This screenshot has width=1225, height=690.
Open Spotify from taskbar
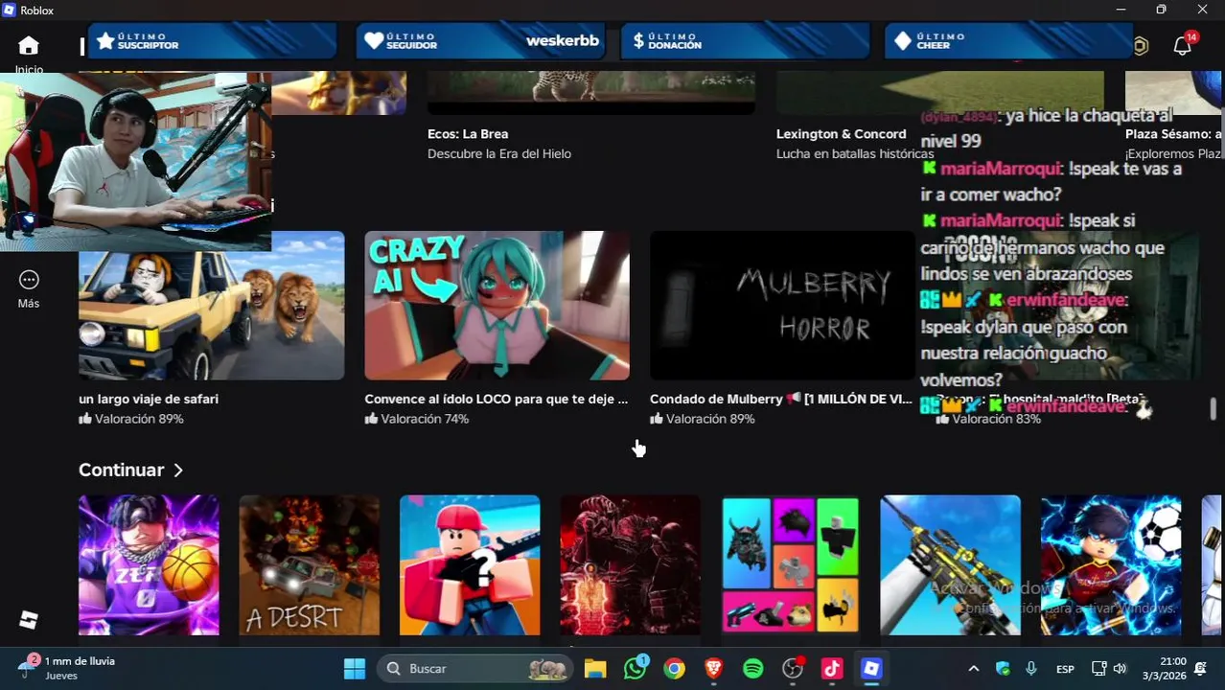coord(753,669)
